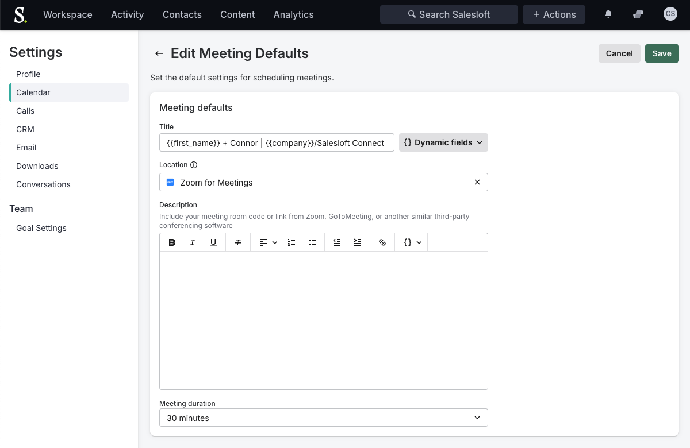Open the Activity menu
Screen dimensions: 690x448
tap(128, 14)
